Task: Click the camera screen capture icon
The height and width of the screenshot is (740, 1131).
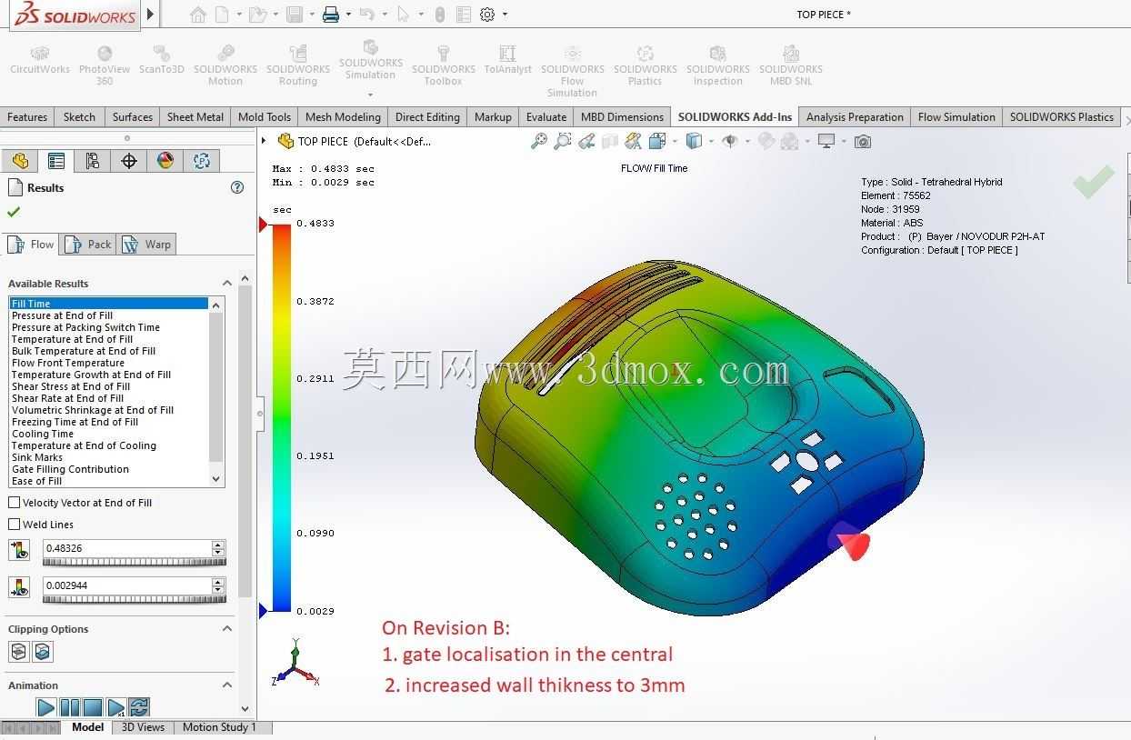Action: point(863,141)
